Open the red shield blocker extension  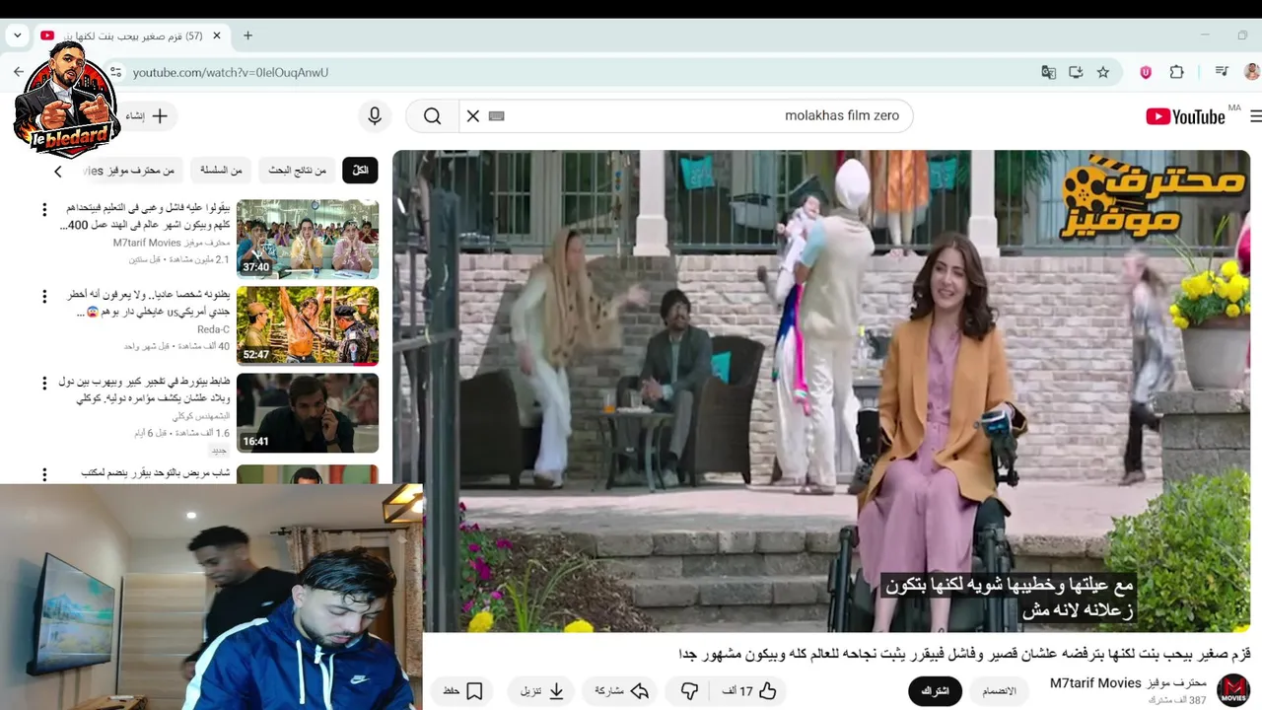[x=1146, y=72]
